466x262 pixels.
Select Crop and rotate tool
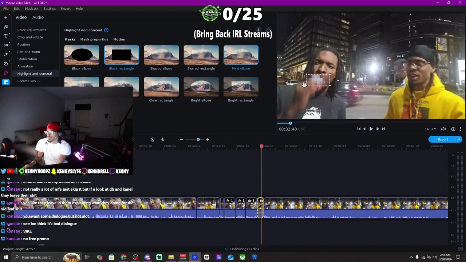[x=30, y=37]
